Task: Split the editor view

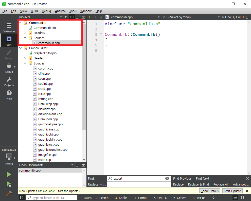Action: 248,17
